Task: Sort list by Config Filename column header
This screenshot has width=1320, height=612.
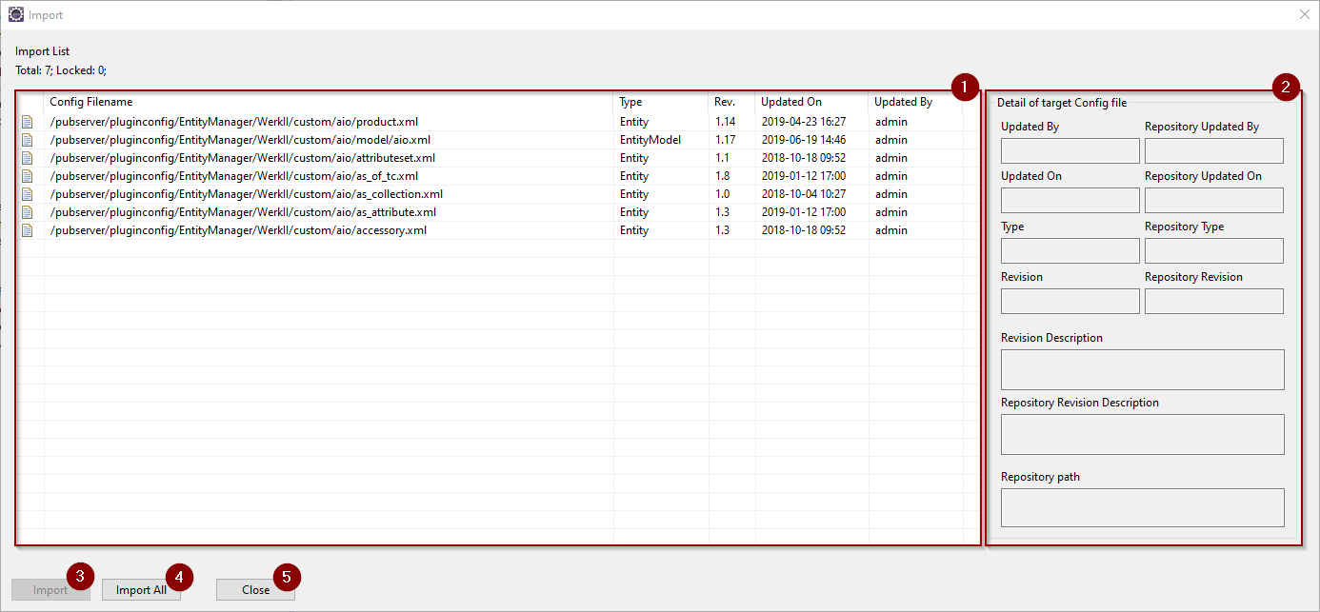Action: (91, 102)
